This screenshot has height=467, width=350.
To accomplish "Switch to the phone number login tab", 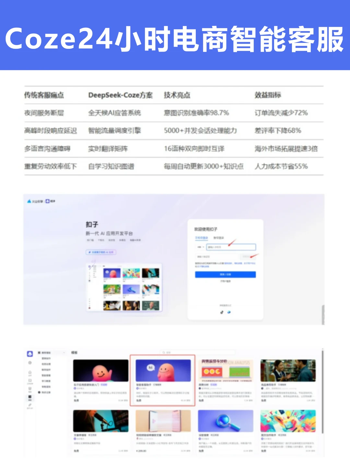I will pyautogui.click(x=201, y=238).
